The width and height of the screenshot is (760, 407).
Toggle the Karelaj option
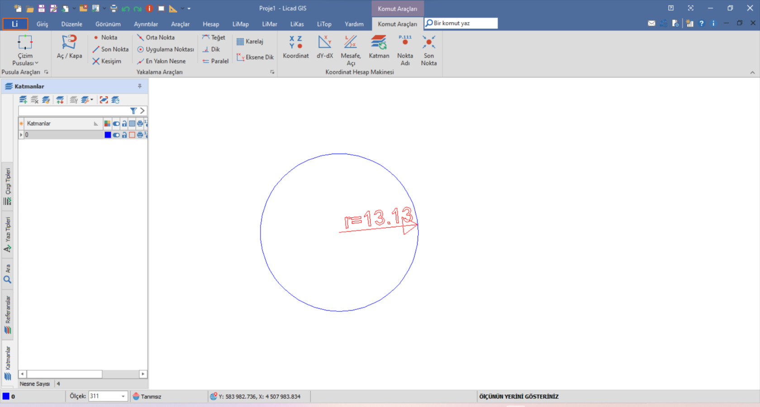click(250, 42)
